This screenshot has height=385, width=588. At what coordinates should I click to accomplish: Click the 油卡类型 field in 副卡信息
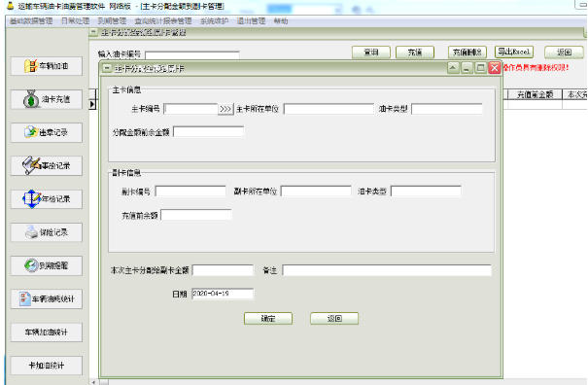(x=426, y=192)
